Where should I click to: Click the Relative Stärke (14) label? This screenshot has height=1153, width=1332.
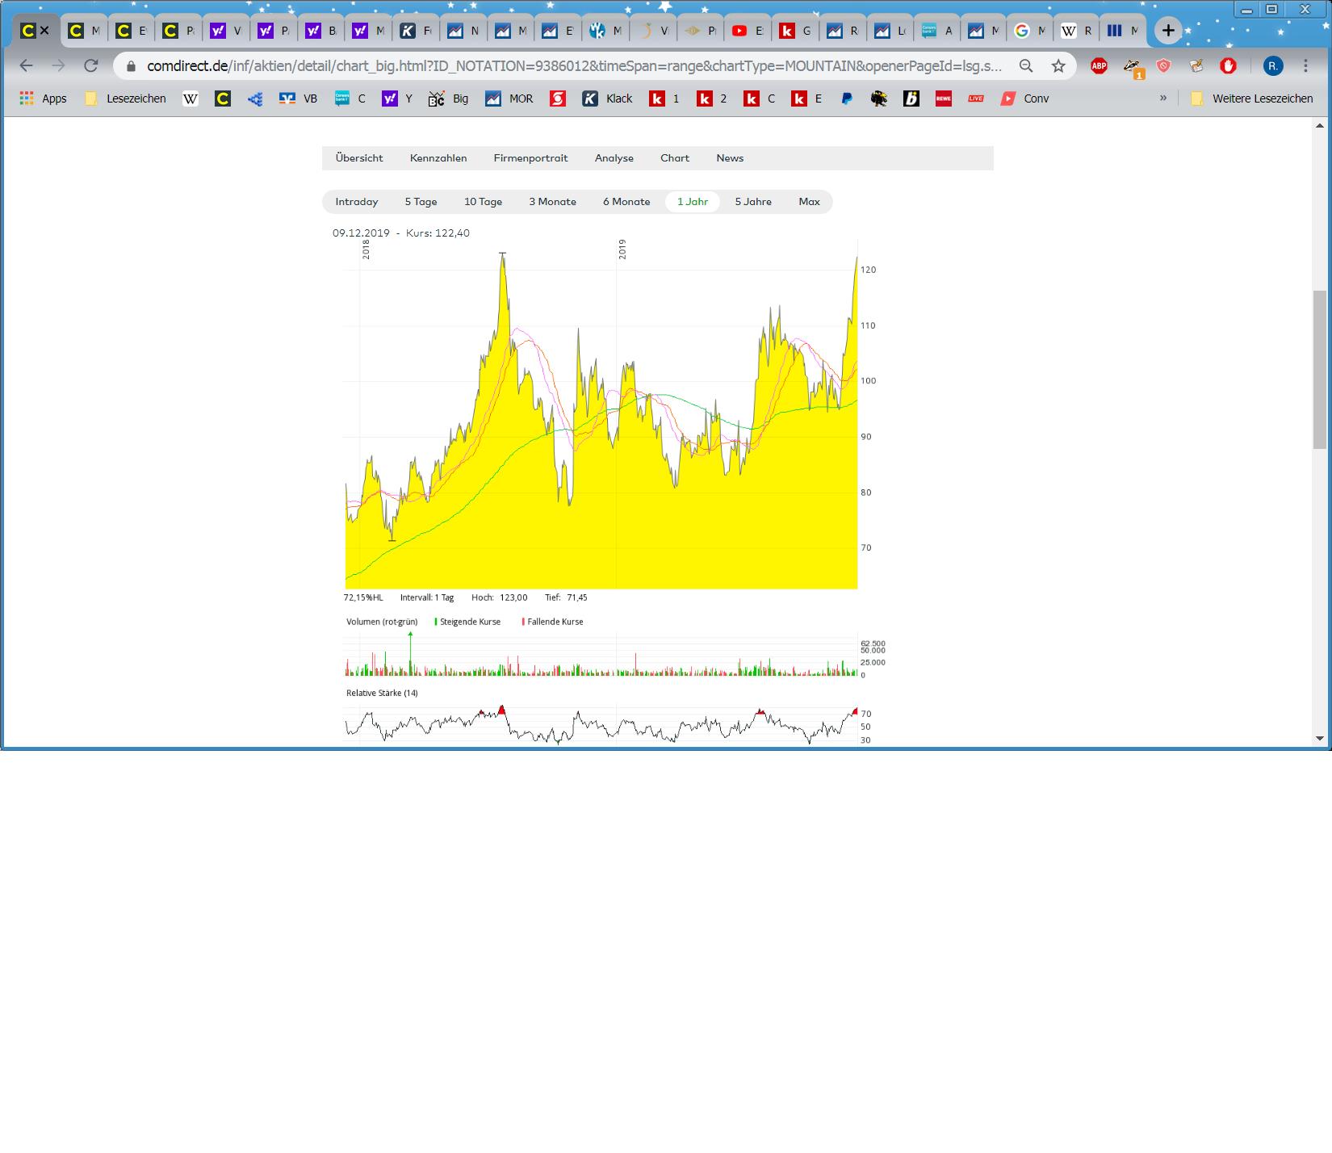click(x=382, y=693)
